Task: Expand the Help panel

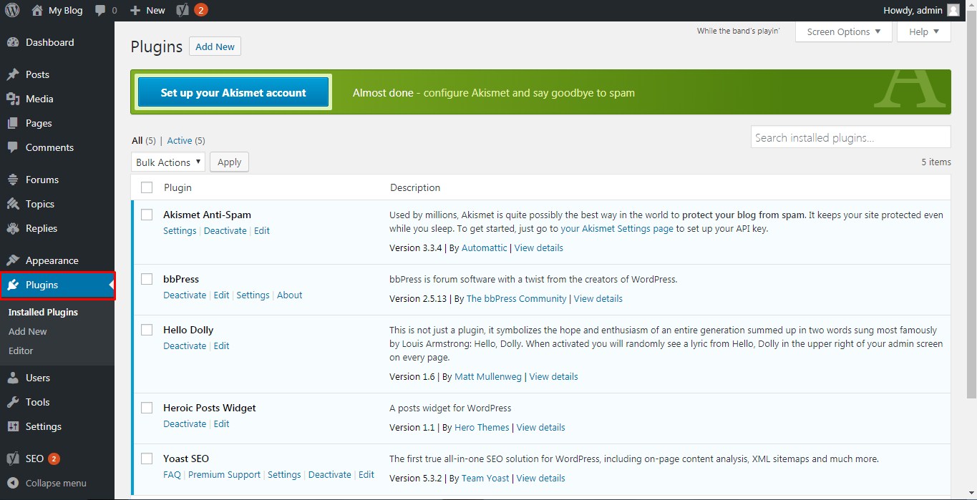Action: 923,31
